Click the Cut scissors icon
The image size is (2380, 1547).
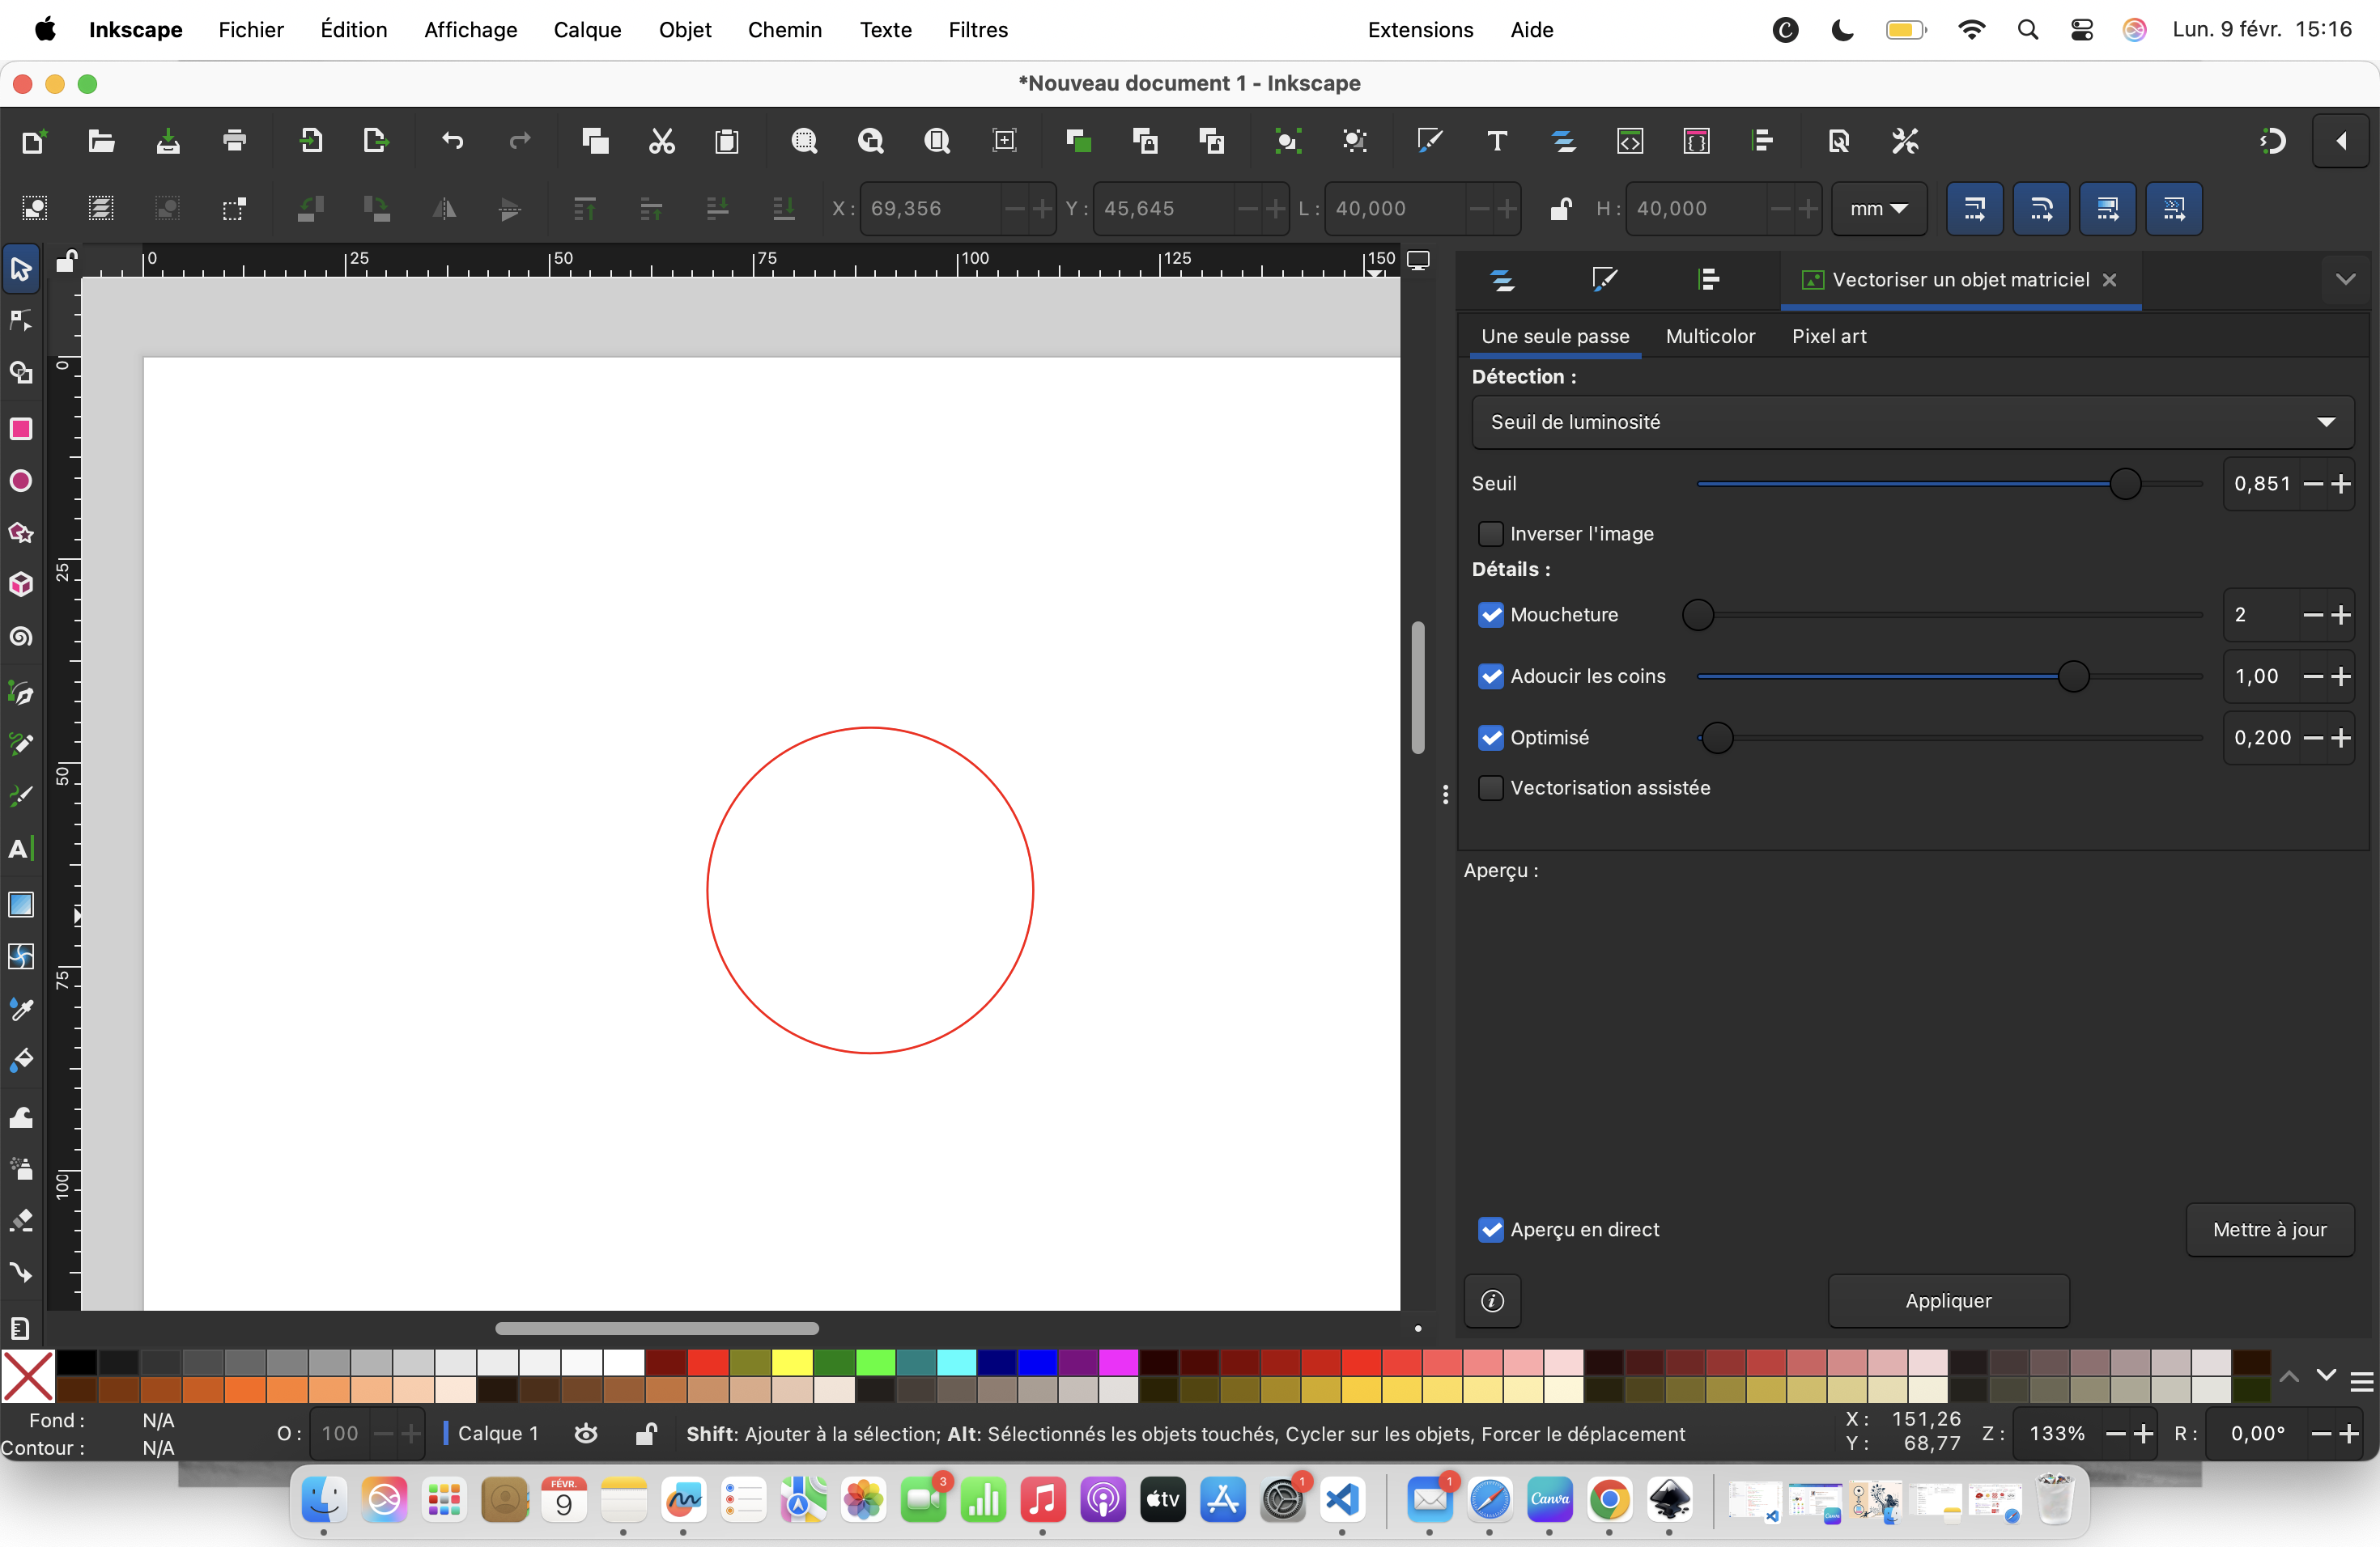661,141
